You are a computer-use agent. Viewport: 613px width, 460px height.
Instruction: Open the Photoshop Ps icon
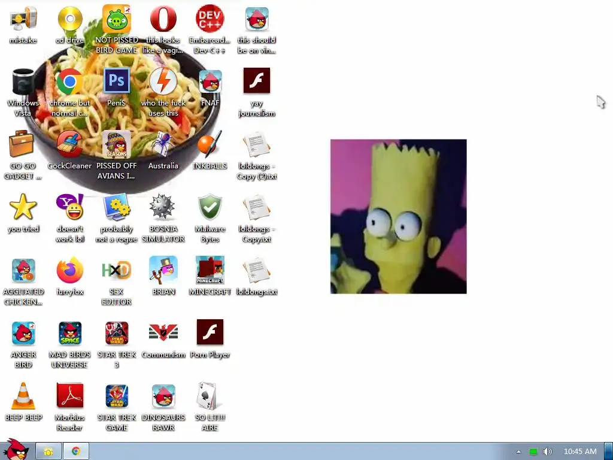(x=117, y=81)
